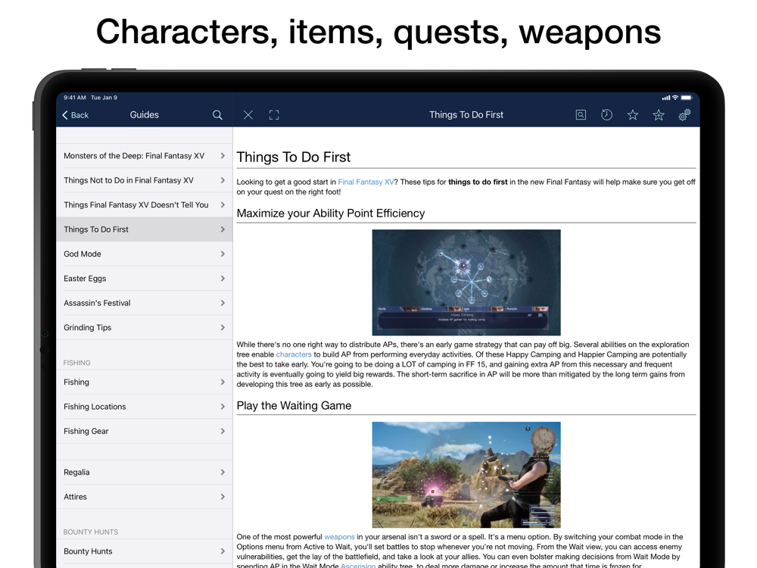757x568 pixels.
Task: Click chevron on God Mode row
Action: point(223,254)
